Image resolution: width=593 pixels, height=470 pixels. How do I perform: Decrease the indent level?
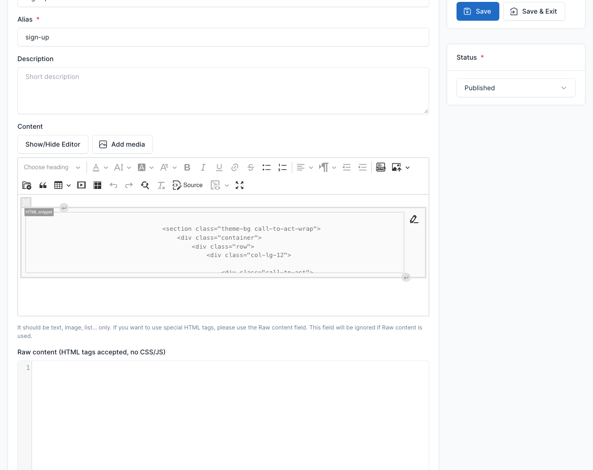coord(347,167)
